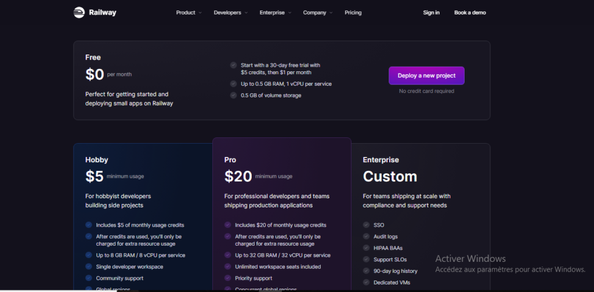The image size is (594, 292).
Task: Click check icon beside Single developer workspace
Action: point(89,267)
